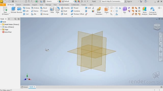Viewport: 163px width, 91px height.
Task: Convert part to Sheet Metal
Action: pos(153,11)
